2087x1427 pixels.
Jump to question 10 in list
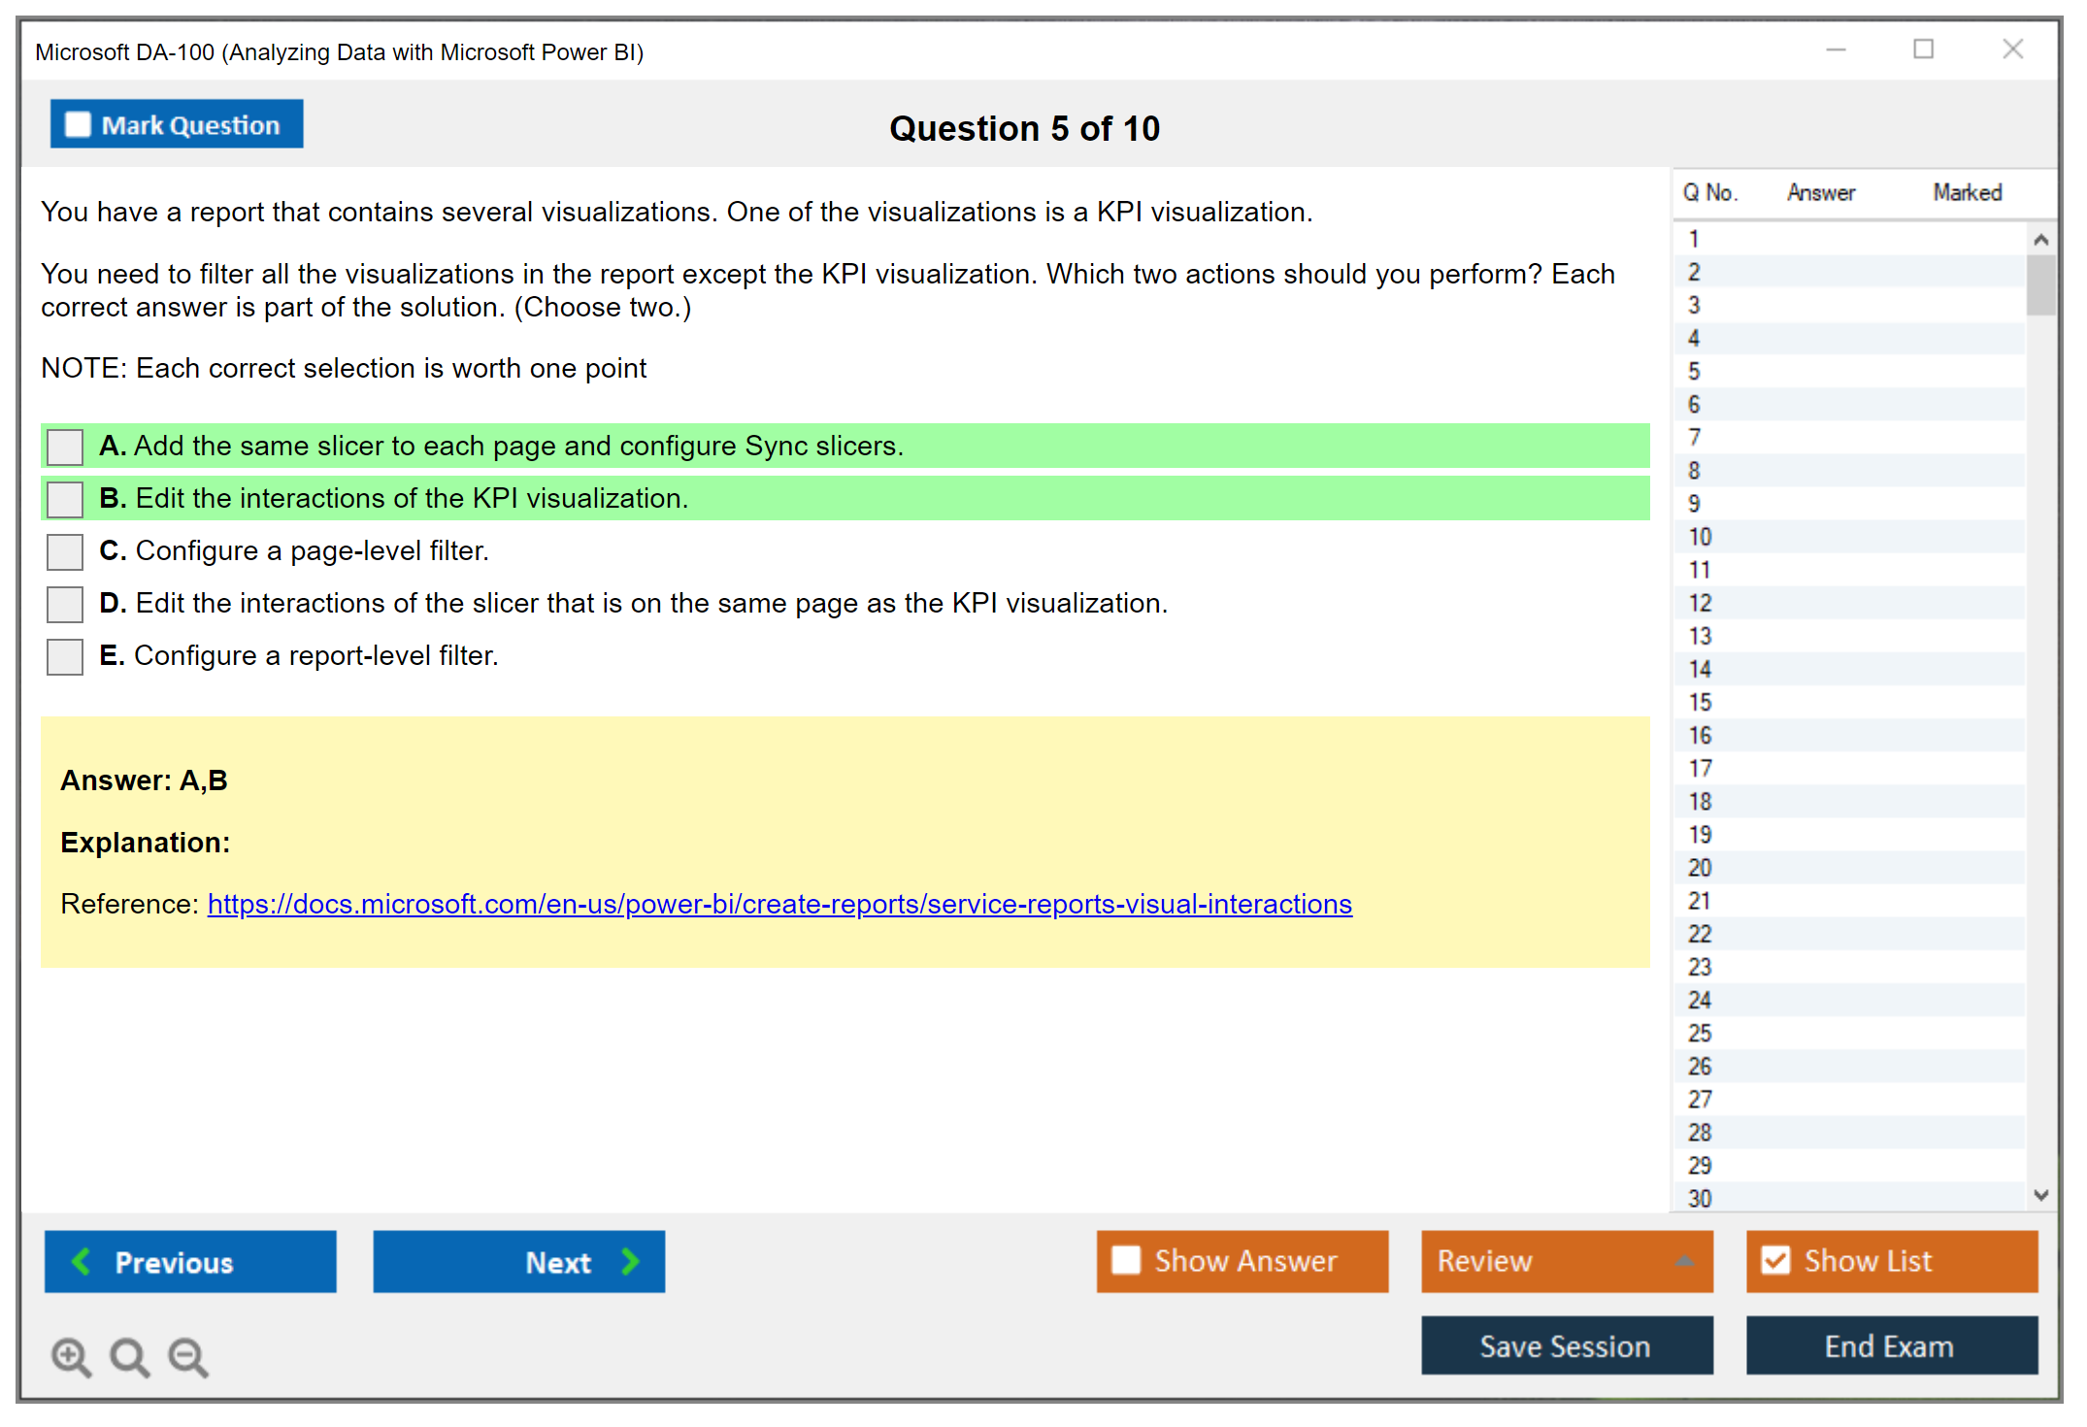click(1700, 537)
